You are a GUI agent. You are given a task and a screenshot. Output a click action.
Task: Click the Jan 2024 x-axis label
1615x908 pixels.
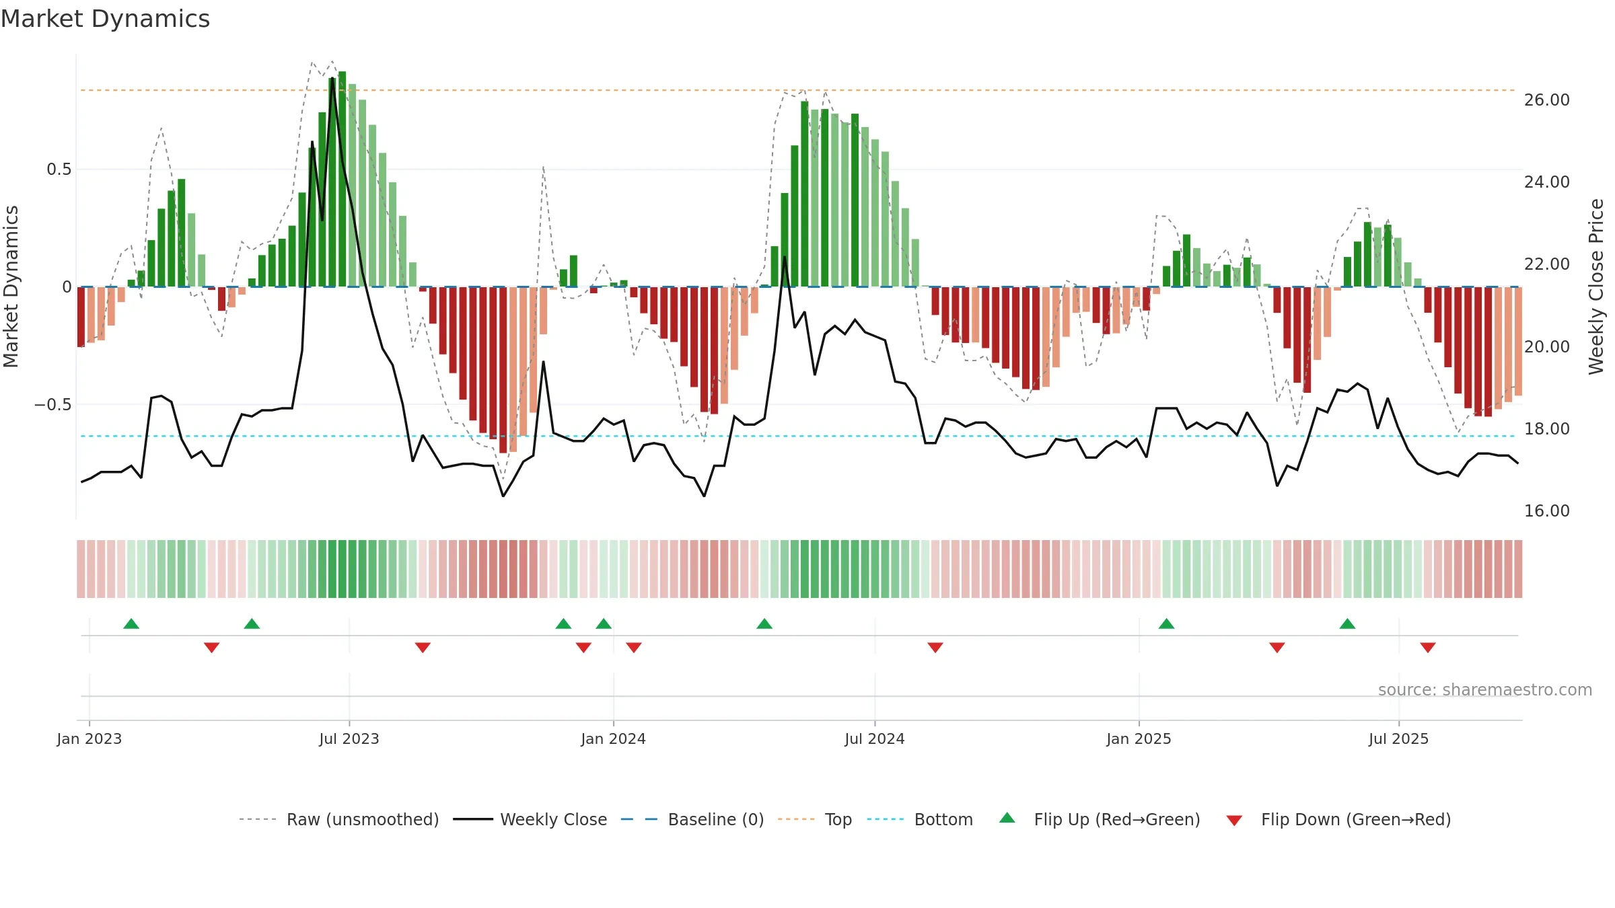click(x=613, y=739)
